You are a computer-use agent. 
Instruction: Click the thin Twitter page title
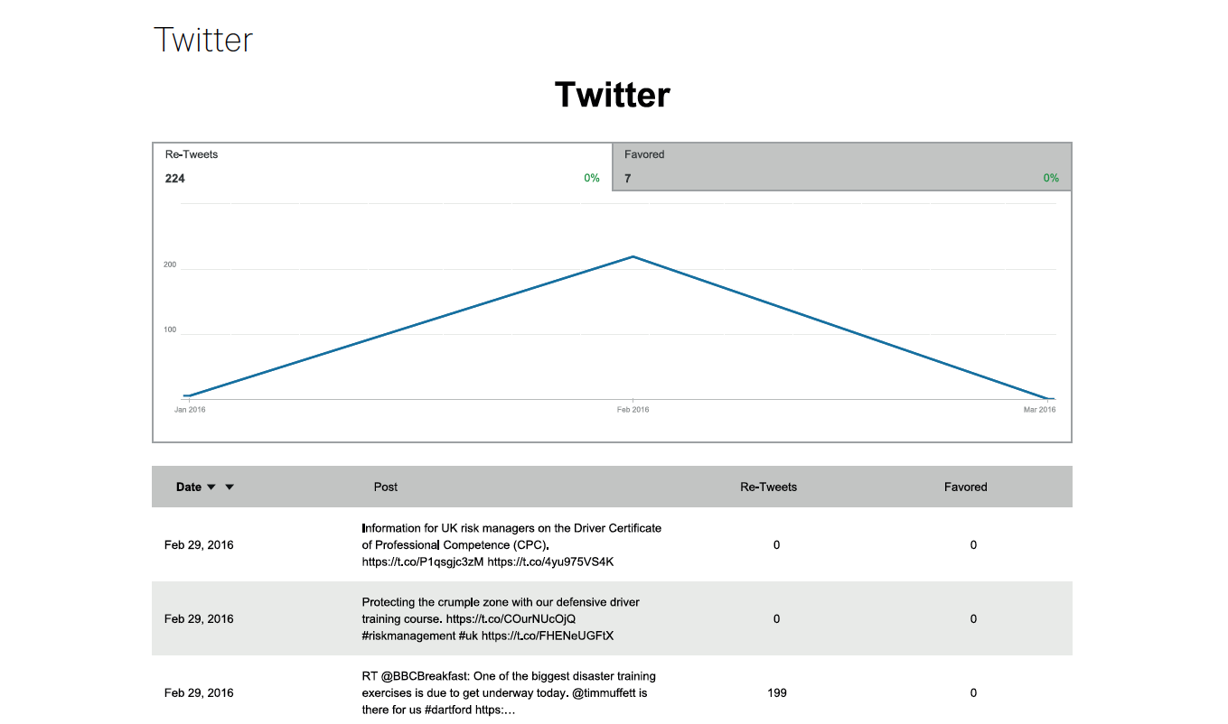click(203, 40)
